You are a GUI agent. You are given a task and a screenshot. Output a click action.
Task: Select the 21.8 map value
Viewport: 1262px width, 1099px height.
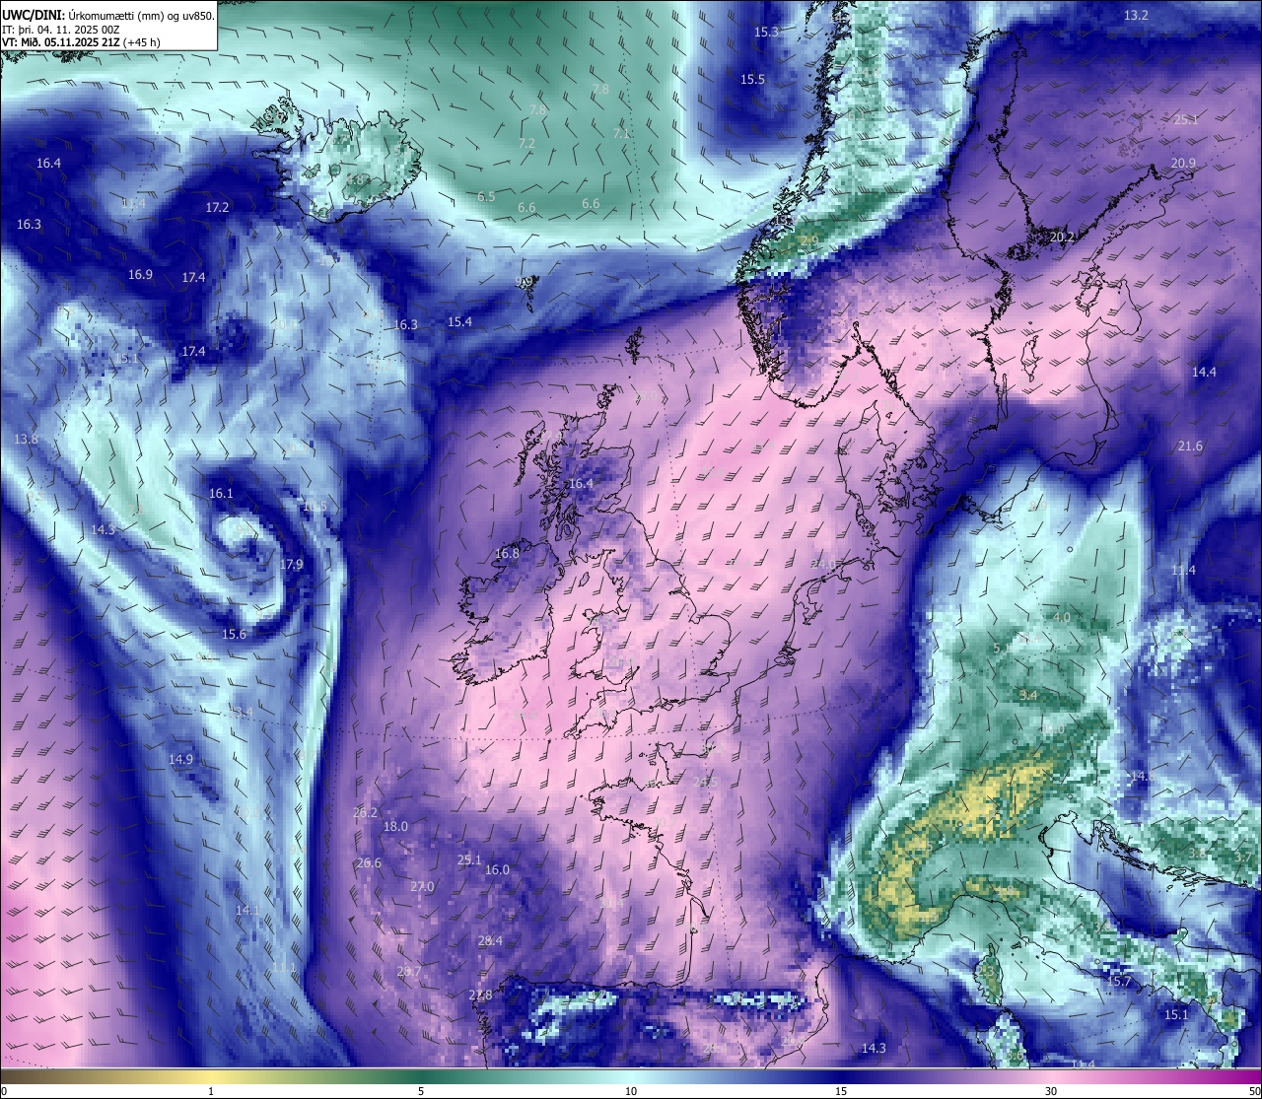(x=480, y=996)
